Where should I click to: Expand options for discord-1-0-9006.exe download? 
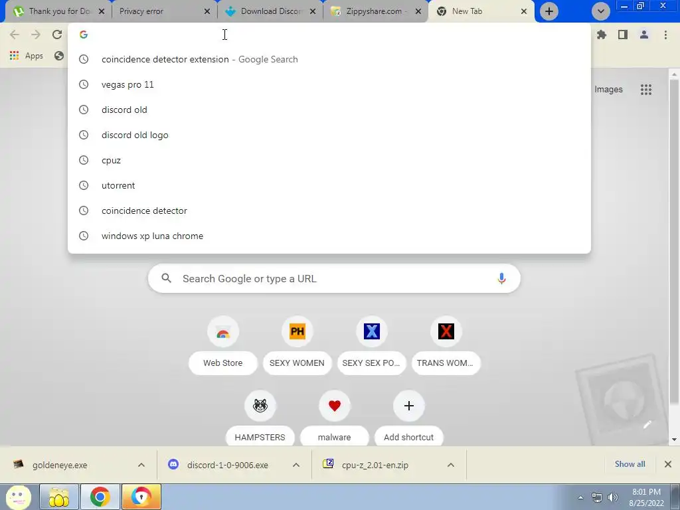[296, 465]
